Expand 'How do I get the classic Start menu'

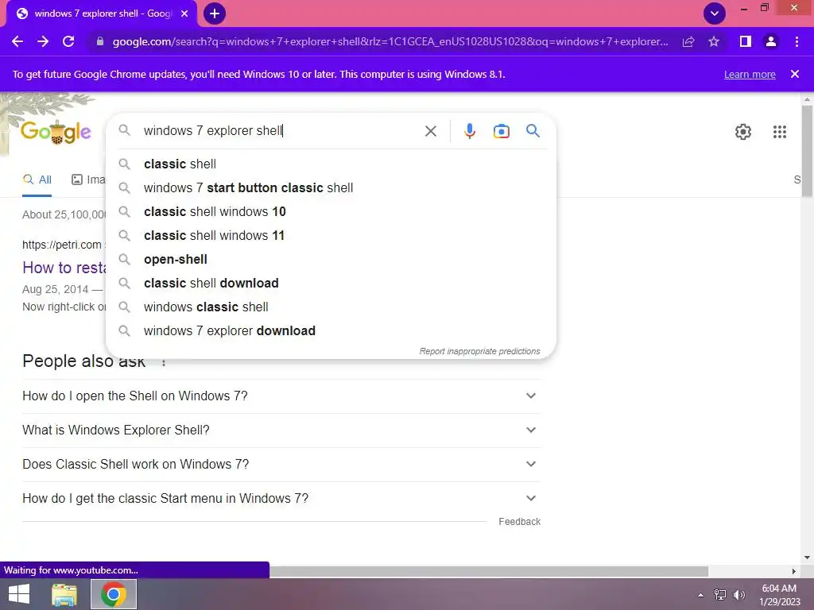point(281,499)
